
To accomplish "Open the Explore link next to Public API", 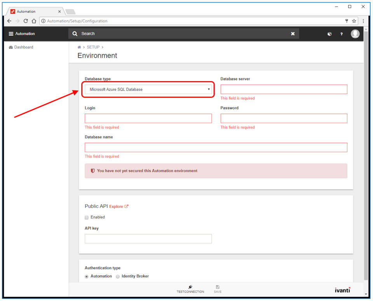I will pos(116,206).
